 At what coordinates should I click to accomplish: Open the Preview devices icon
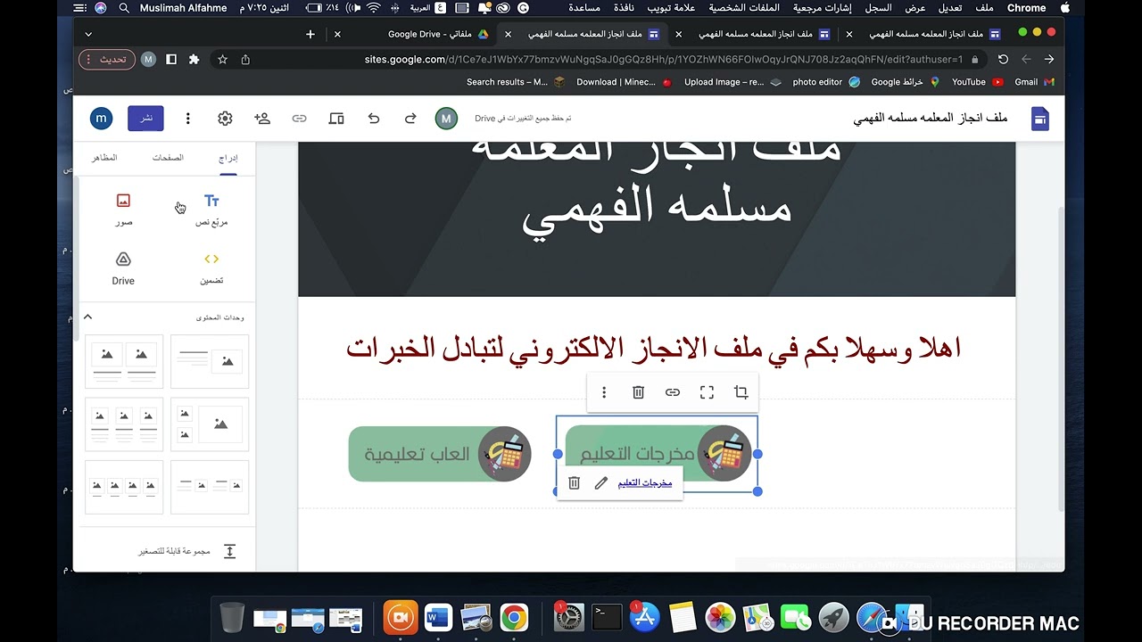pos(336,119)
